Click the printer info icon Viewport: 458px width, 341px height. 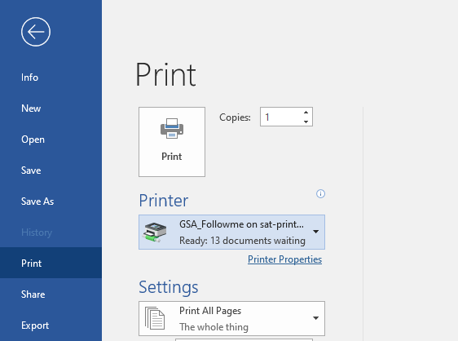click(320, 193)
